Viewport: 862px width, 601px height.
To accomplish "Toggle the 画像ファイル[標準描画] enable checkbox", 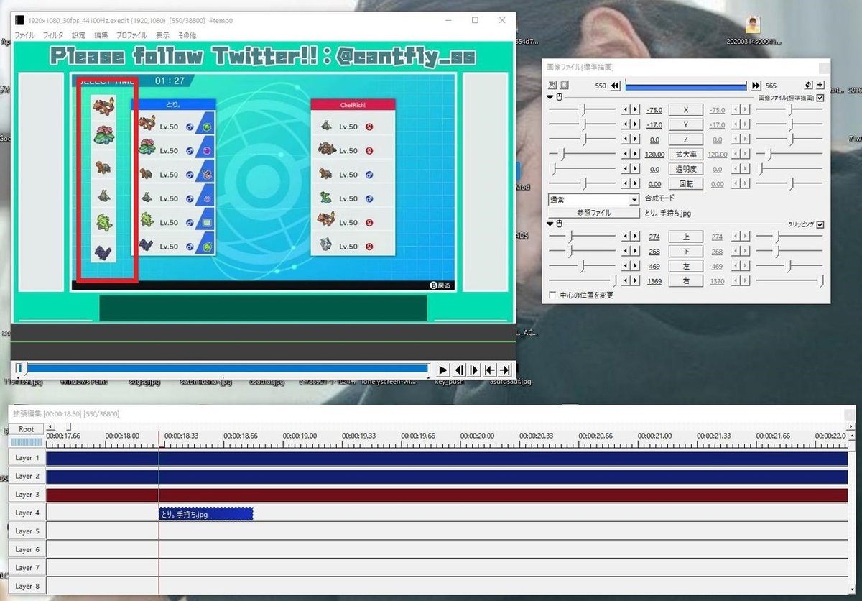I will [x=820, y=98].
